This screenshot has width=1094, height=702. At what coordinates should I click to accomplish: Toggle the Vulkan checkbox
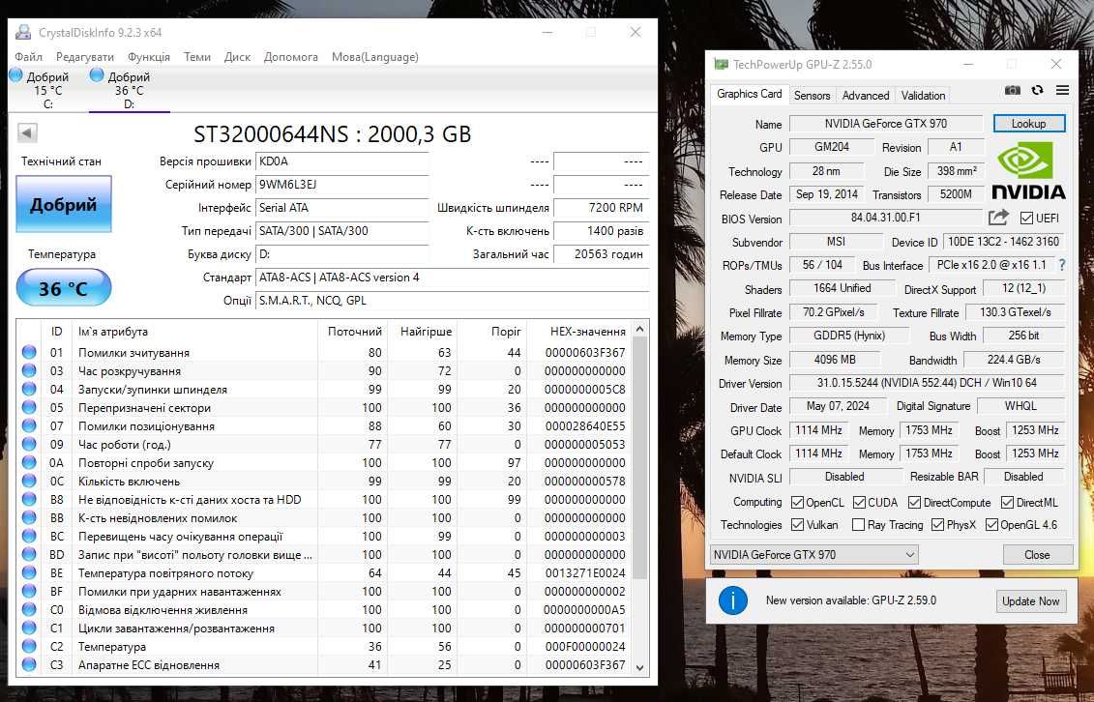(797, 525)
